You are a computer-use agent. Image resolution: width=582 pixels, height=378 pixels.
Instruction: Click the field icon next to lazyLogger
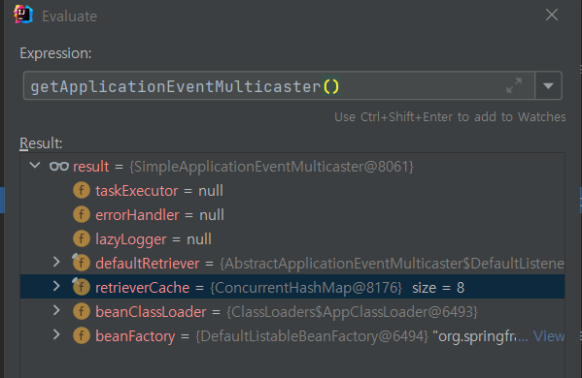point(82,238)
